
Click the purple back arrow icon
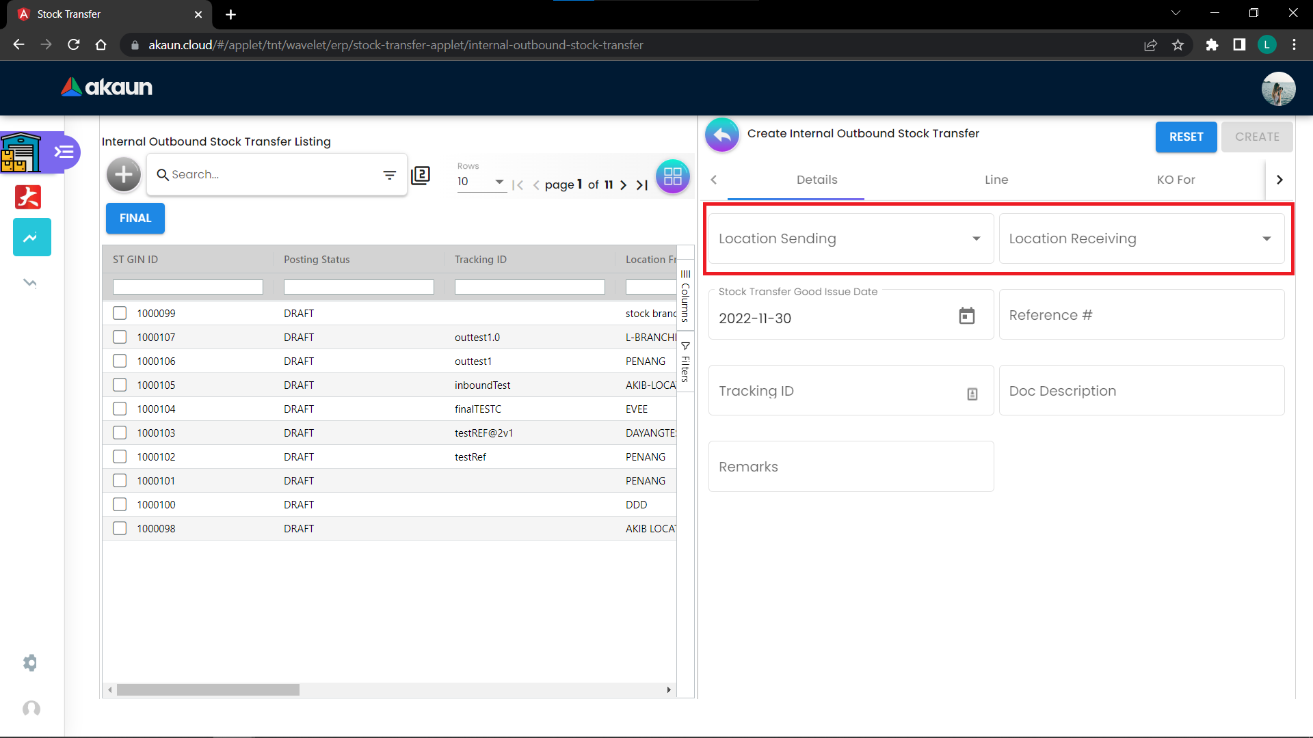[722, 135]
